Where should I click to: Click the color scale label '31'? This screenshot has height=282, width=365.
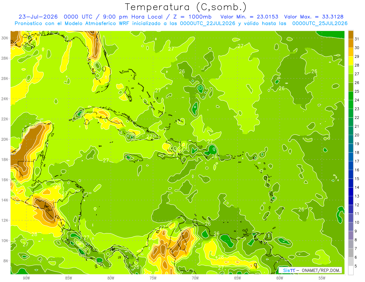point(357,39)
